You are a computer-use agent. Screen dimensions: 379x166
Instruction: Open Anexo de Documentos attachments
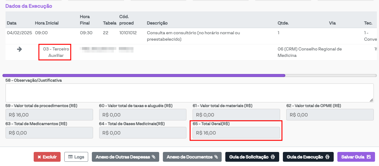pos(192,157)
